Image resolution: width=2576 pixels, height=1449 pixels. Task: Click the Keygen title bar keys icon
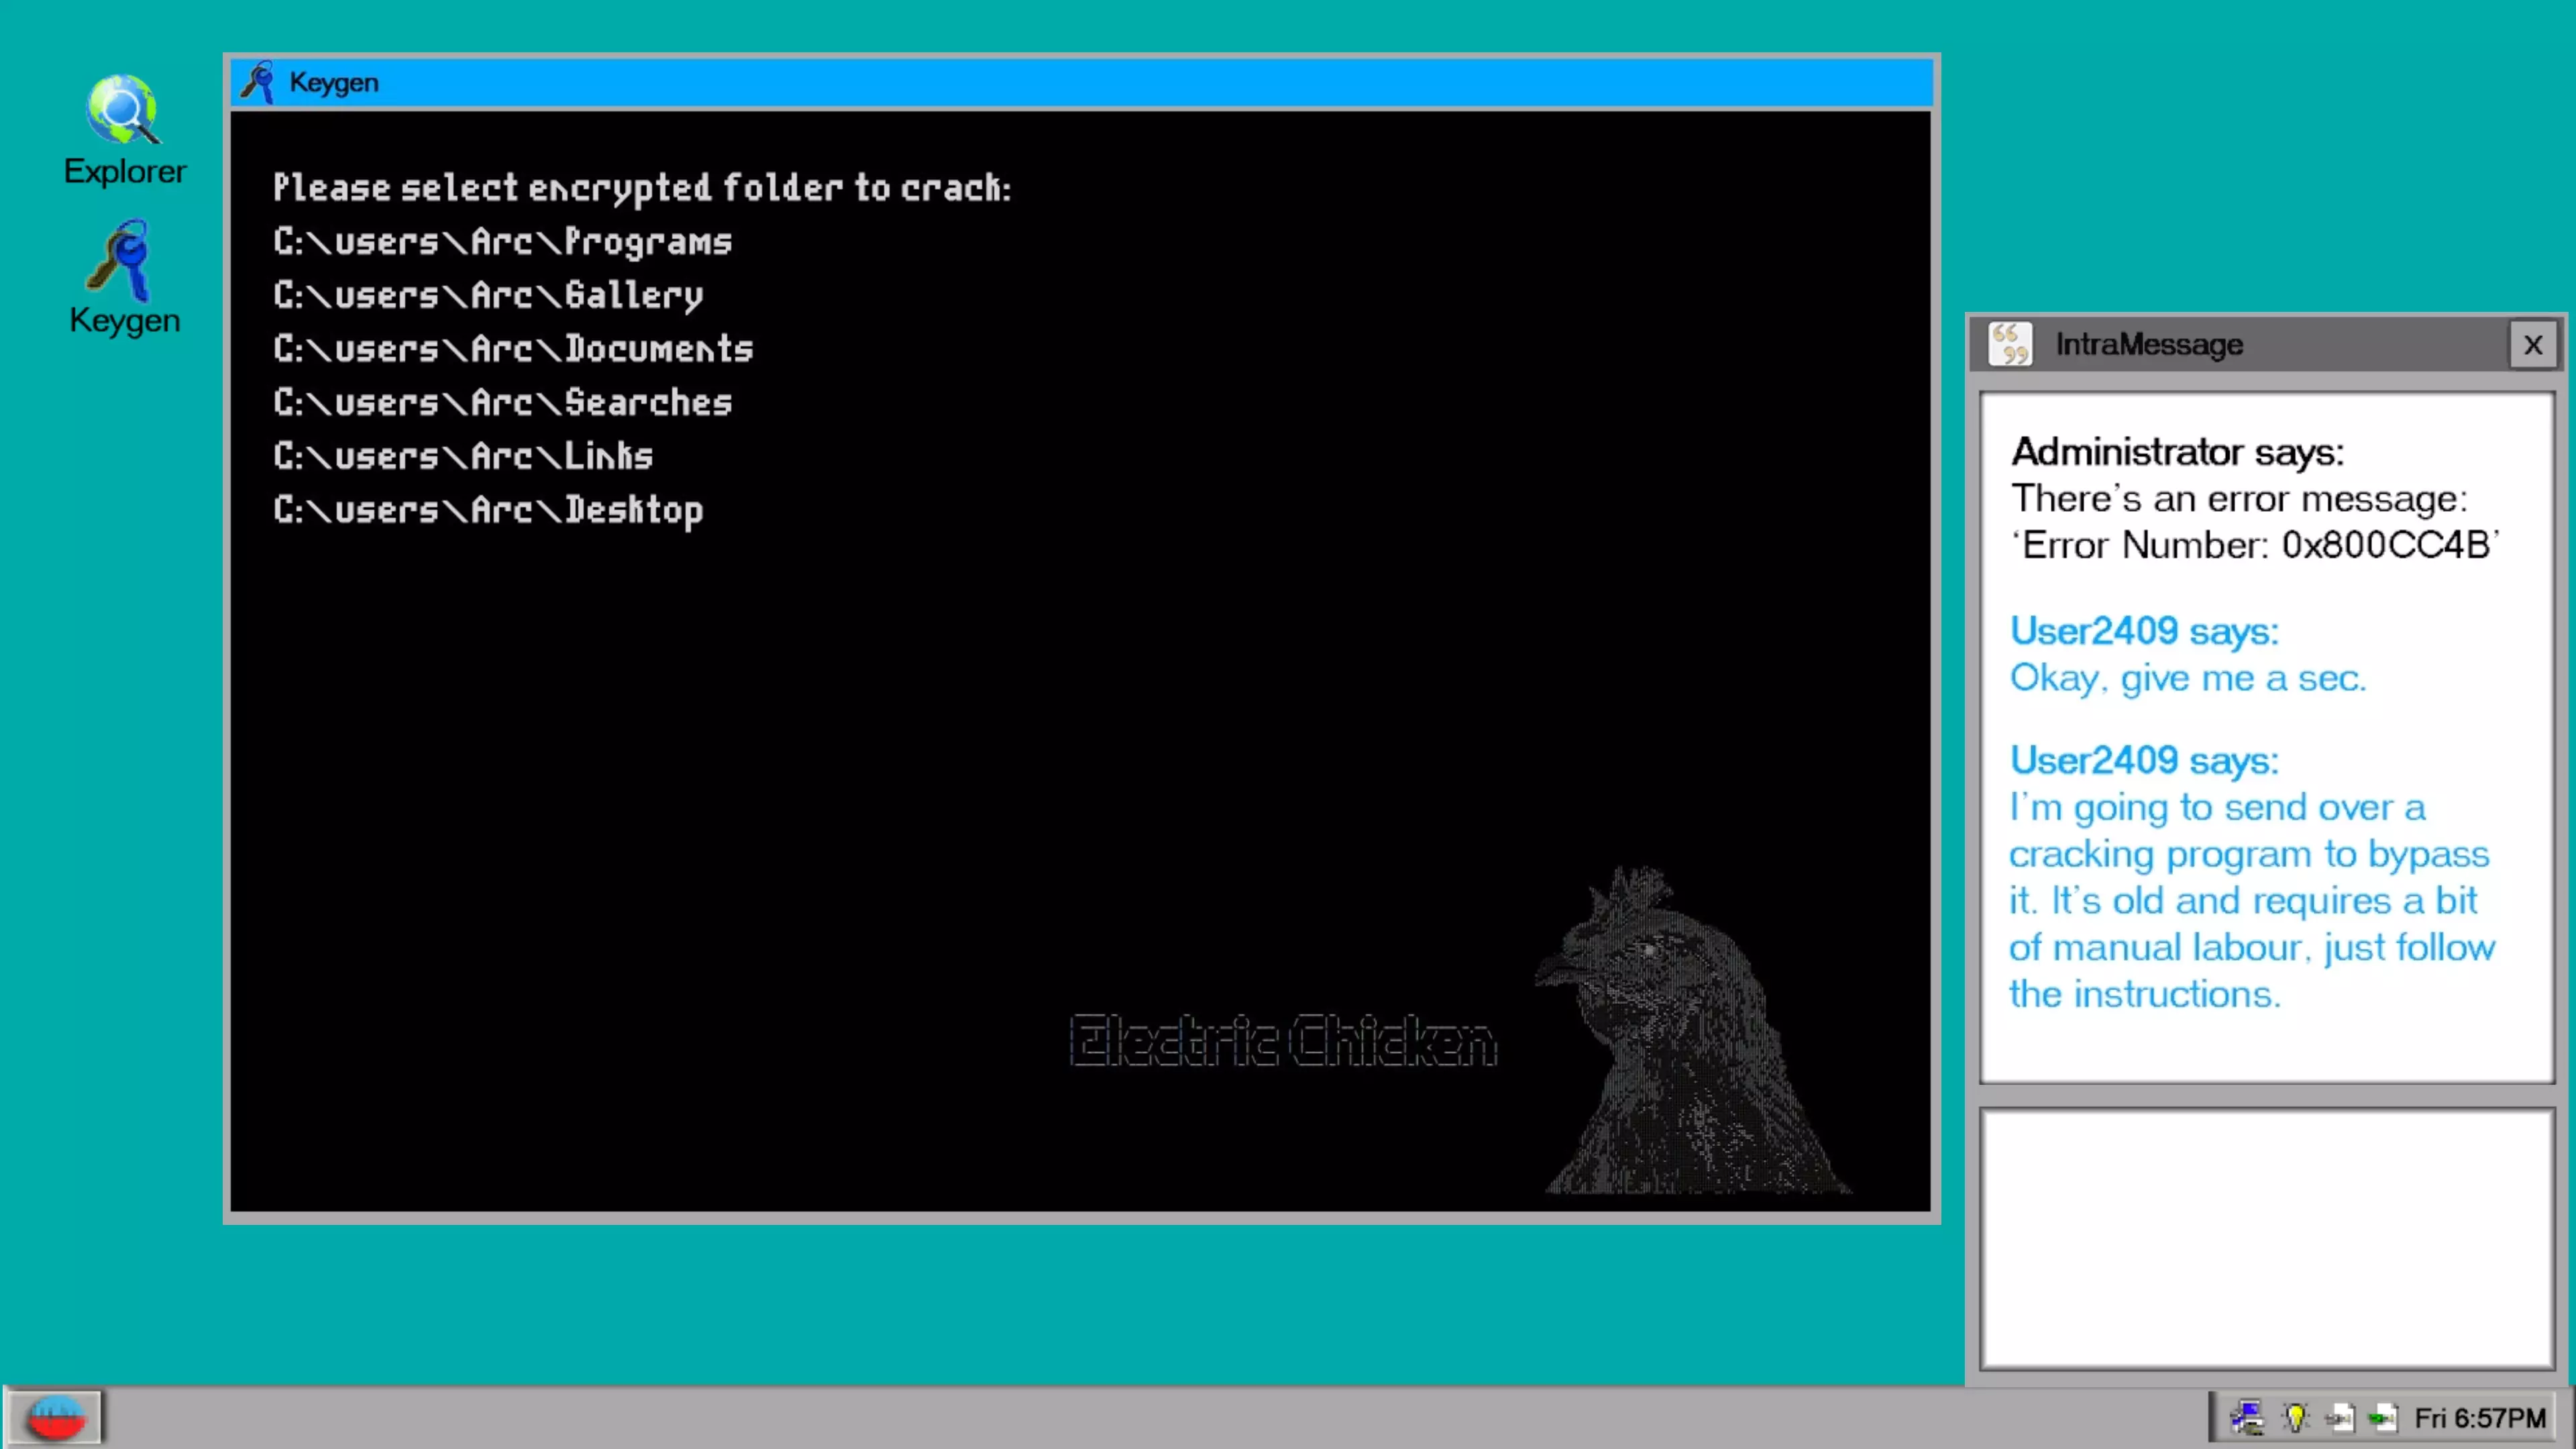point(258,82)
